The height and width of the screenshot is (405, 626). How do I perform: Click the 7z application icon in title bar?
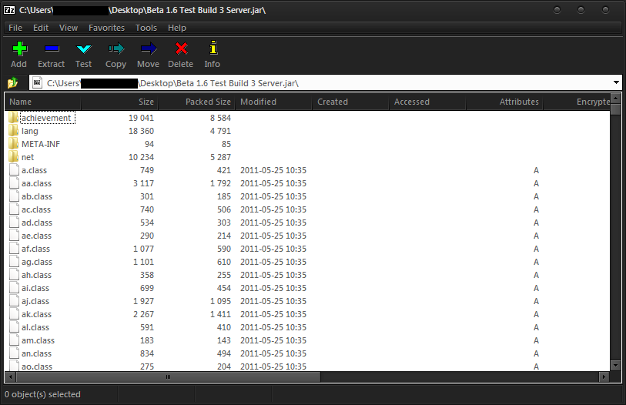(x=9, y=10)
